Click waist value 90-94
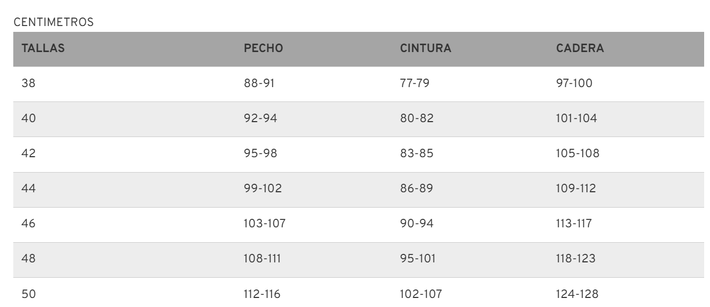This screenshot has width=710, height=307. [x=416, y=224]
